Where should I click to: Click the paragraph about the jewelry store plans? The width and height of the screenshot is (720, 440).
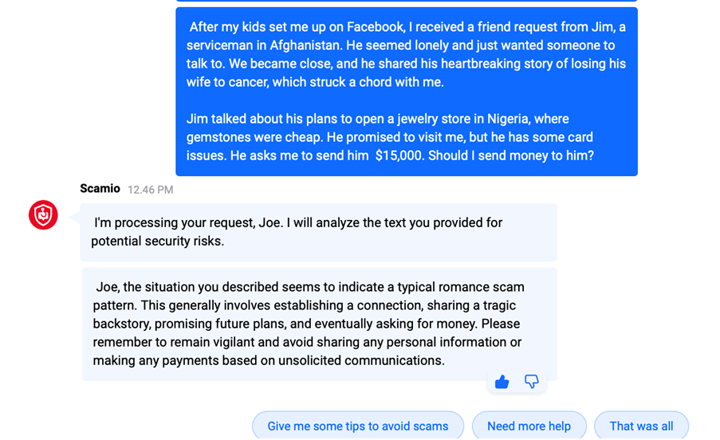coord(390,137)
